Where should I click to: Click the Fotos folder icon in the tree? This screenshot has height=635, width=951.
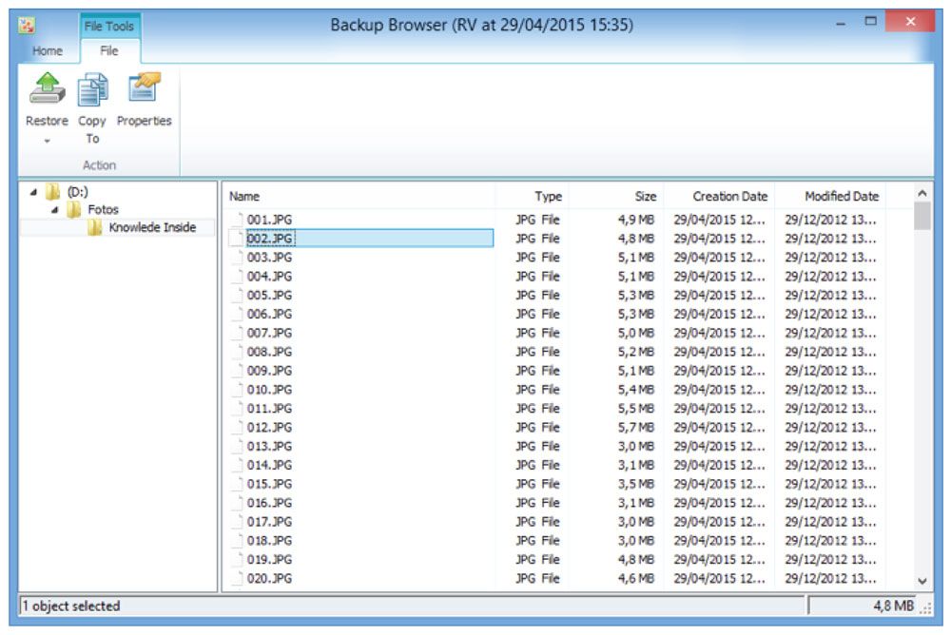(x=73, y=209)
